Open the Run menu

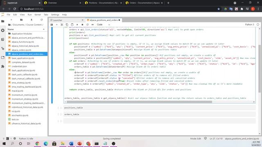point(29,15)
